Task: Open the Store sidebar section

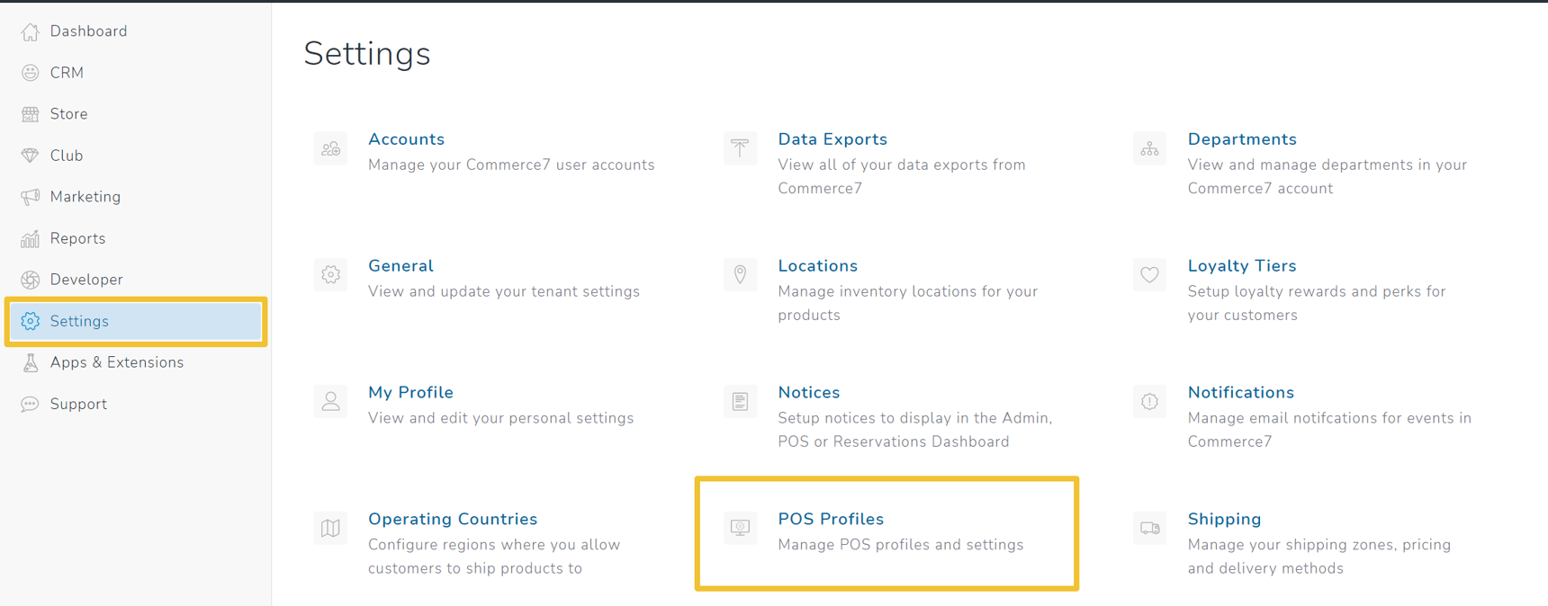Action: 68,114
